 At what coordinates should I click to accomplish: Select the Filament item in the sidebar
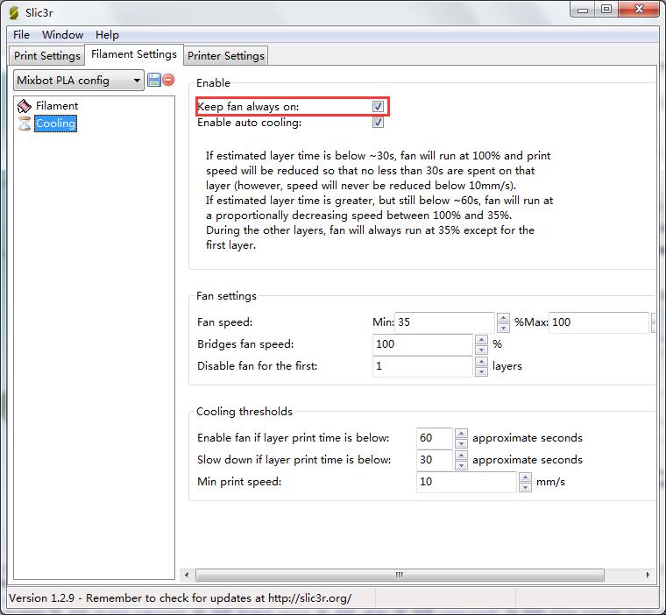coord(57,106)
